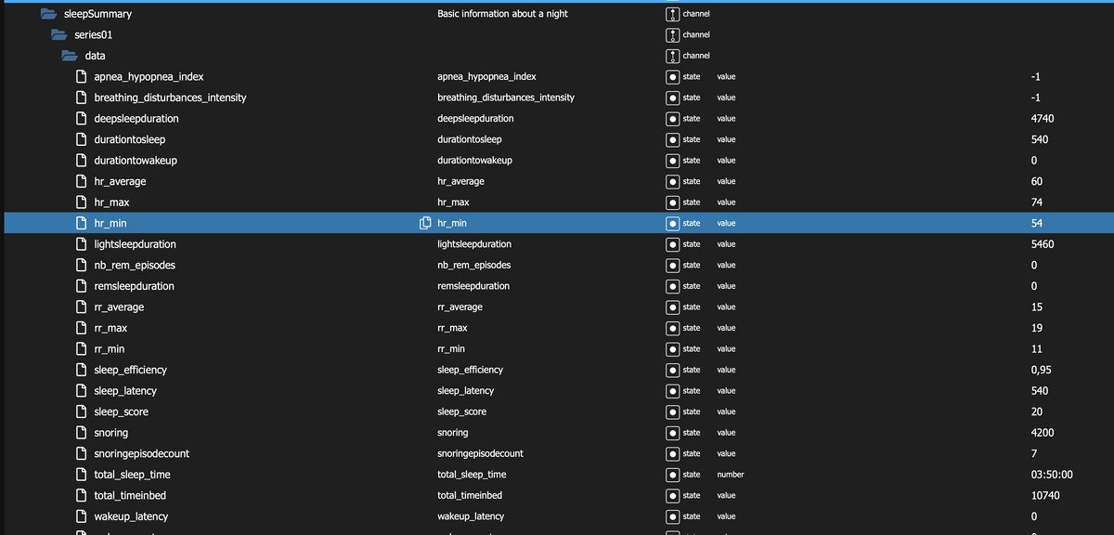Collapse the sleepSummary folder
Screen dimensions: 1114x535
(49, 14)
